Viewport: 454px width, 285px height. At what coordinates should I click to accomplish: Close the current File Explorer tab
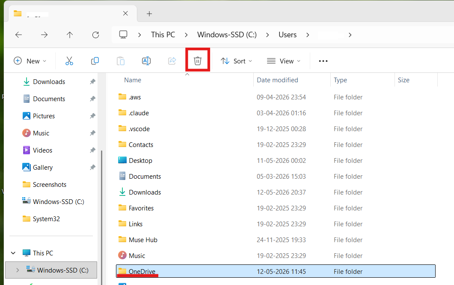tap(125, 13)
